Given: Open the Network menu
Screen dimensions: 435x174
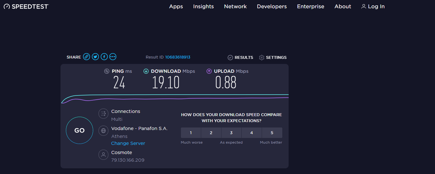Looking at the screenshot, I should (x=235, y=6).
